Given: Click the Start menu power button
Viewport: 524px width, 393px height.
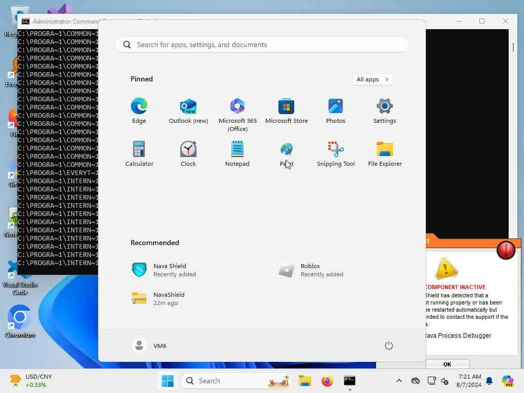Looking at the screenshot, I should coord(388,345).
